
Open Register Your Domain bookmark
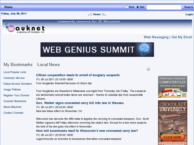point(16,95)
